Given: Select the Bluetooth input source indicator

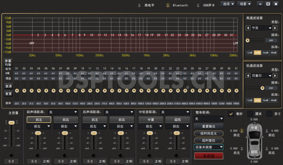Looking at the screenshot, I should [168, 5].
